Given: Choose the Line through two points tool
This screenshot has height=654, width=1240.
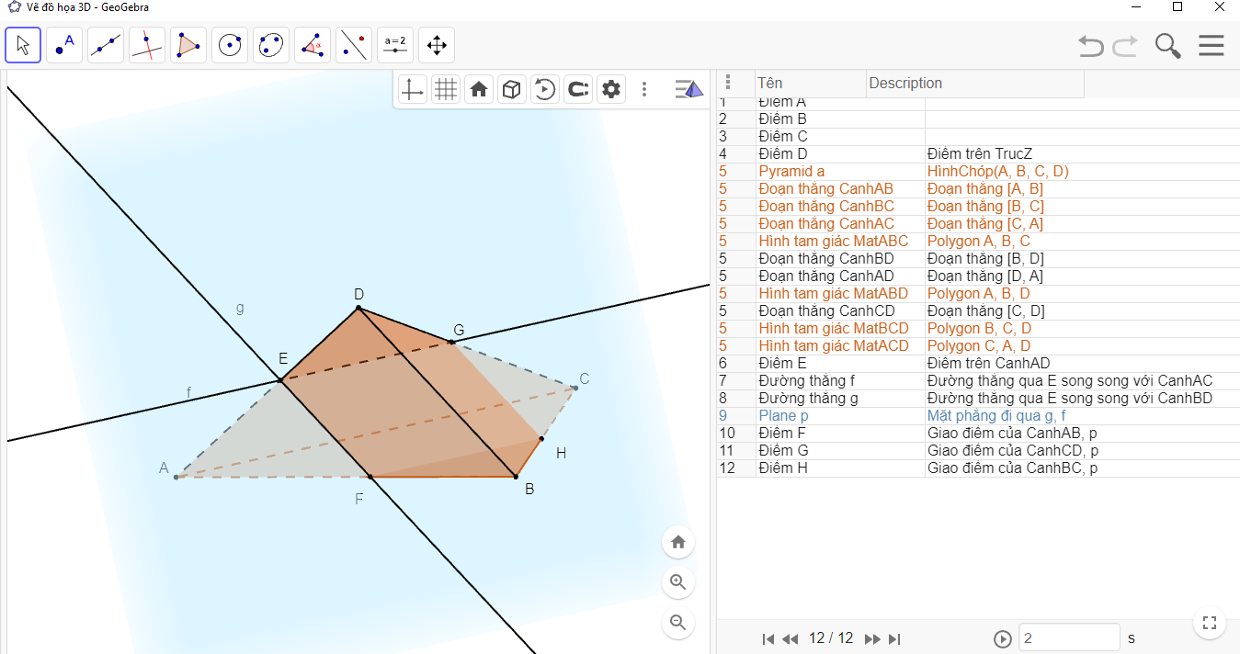Looking at the screenshot, I should 106,45.
